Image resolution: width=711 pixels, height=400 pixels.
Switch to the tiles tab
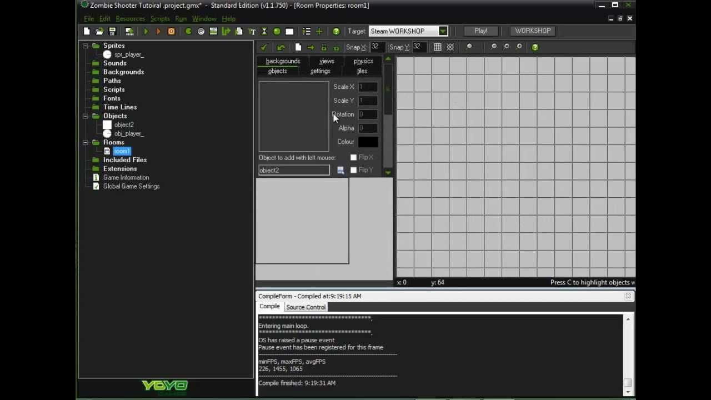(362, 71)
